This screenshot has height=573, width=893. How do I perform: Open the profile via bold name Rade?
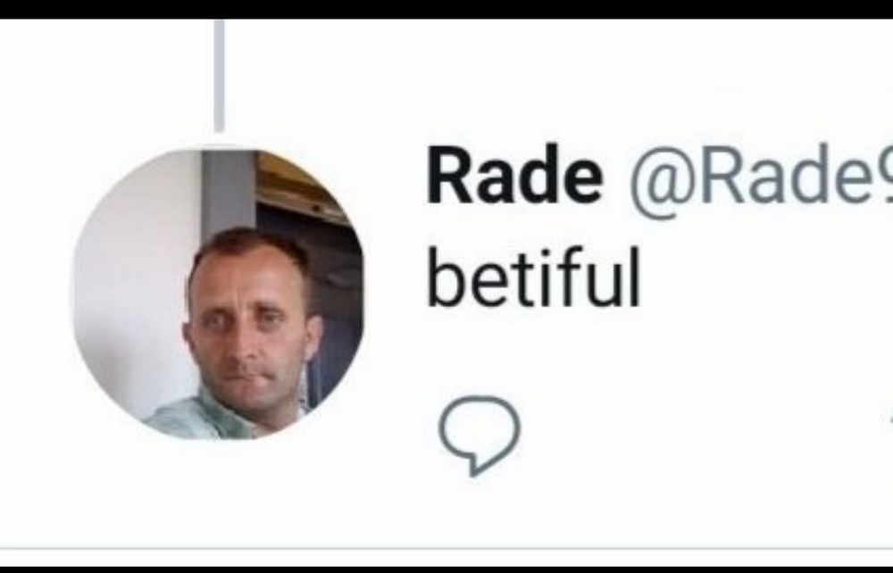pyautogui.click(x=514, y=175)
